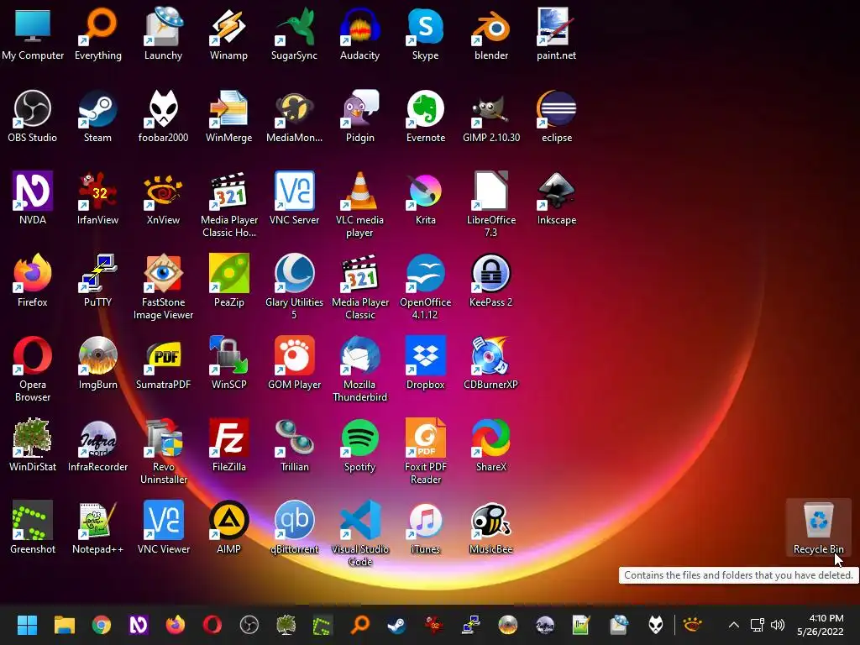Select the IrfanView desktop shortcut
Viewport: 860px width, 645px height.
pos(97,198)
